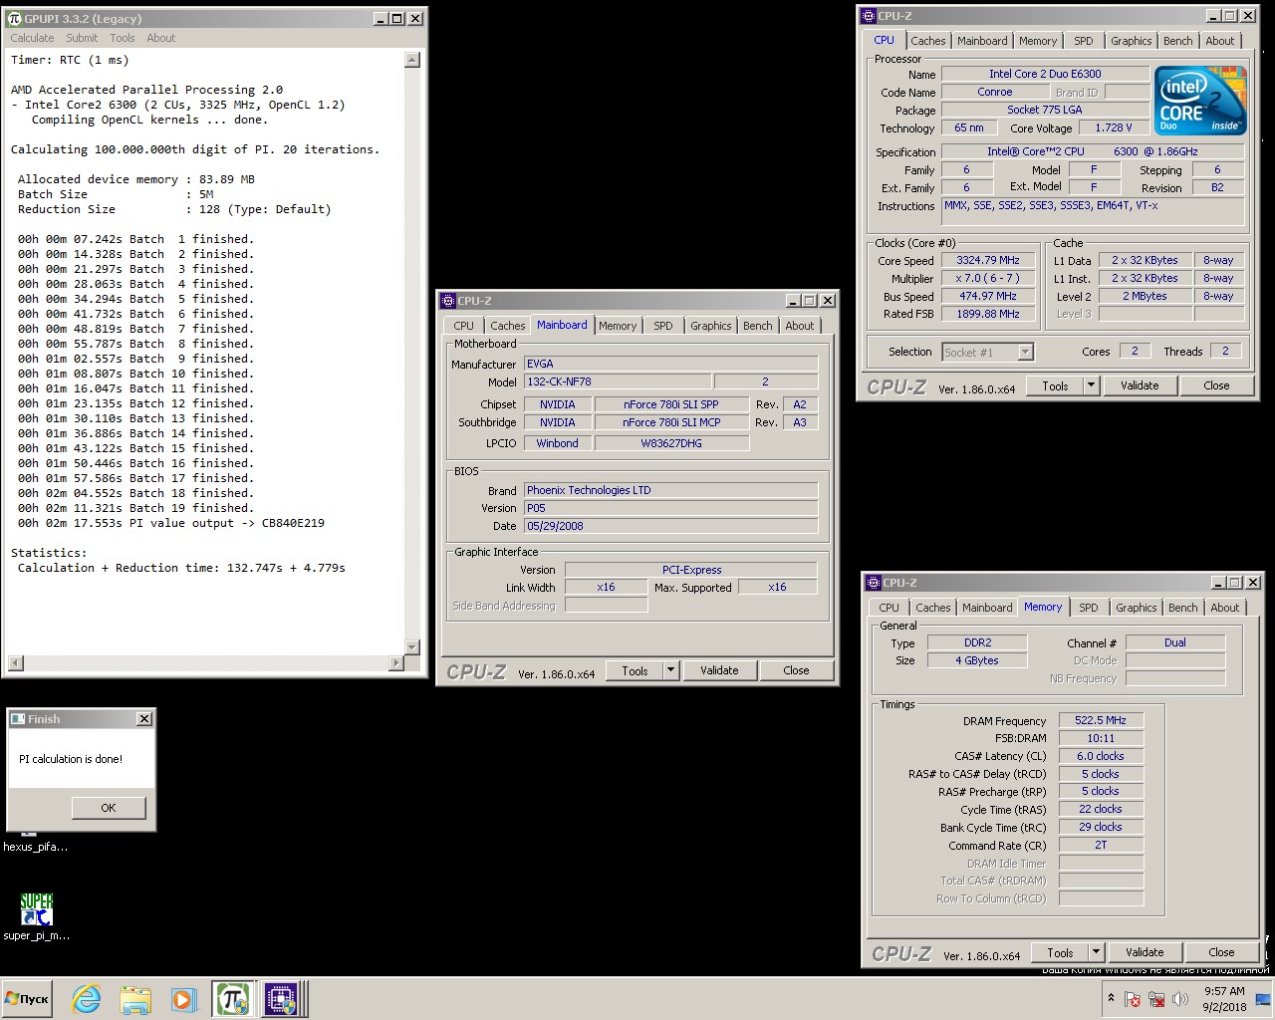The height and width of the screenshot is (1020, 1275).
Task: Open the Windows Explorer folder taskbar icon
Action: [x=134, y=999]
